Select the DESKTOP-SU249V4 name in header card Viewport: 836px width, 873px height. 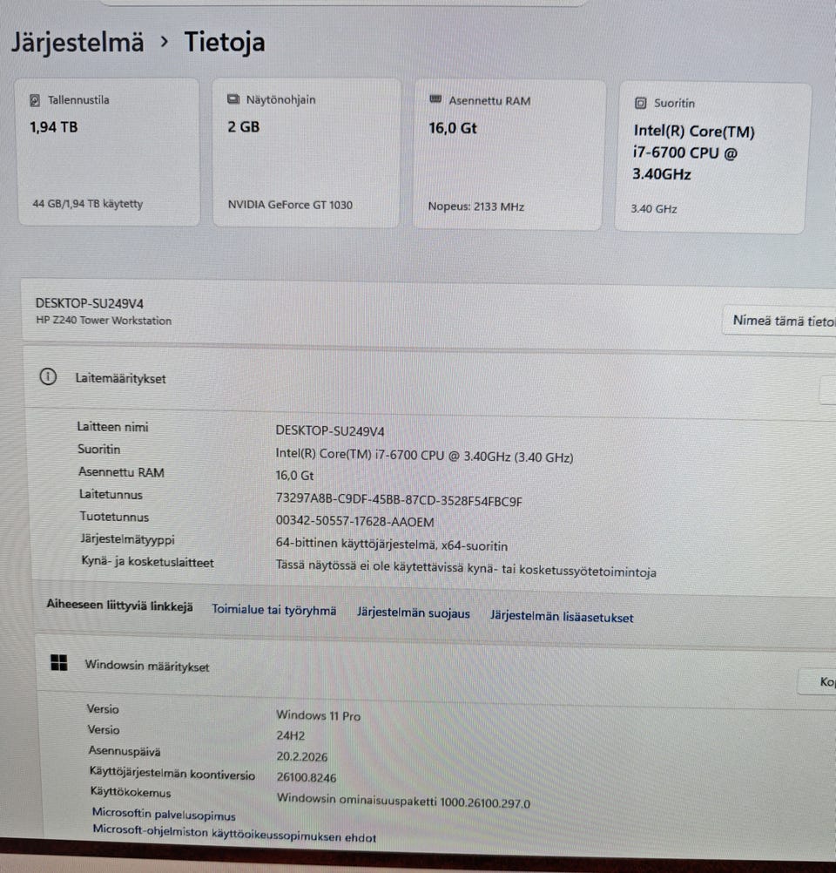(x=90, y=303)
